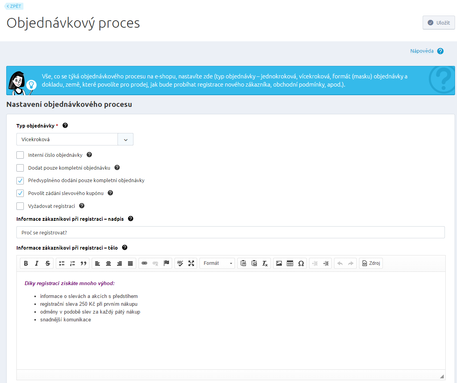Image resolution: width=457 pixels, height=383 pixels.
Task: Run spell check ABC icon
Action: [180, 263]
